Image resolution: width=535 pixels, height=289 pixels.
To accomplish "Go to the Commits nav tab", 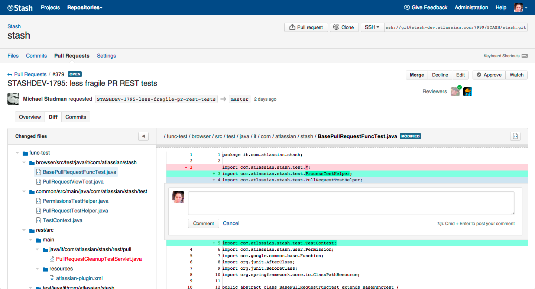I will [36, 56].
